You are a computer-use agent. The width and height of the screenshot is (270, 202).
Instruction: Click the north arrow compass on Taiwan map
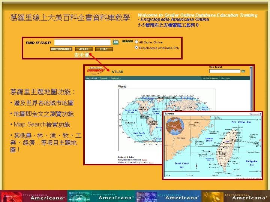point(196,166)
